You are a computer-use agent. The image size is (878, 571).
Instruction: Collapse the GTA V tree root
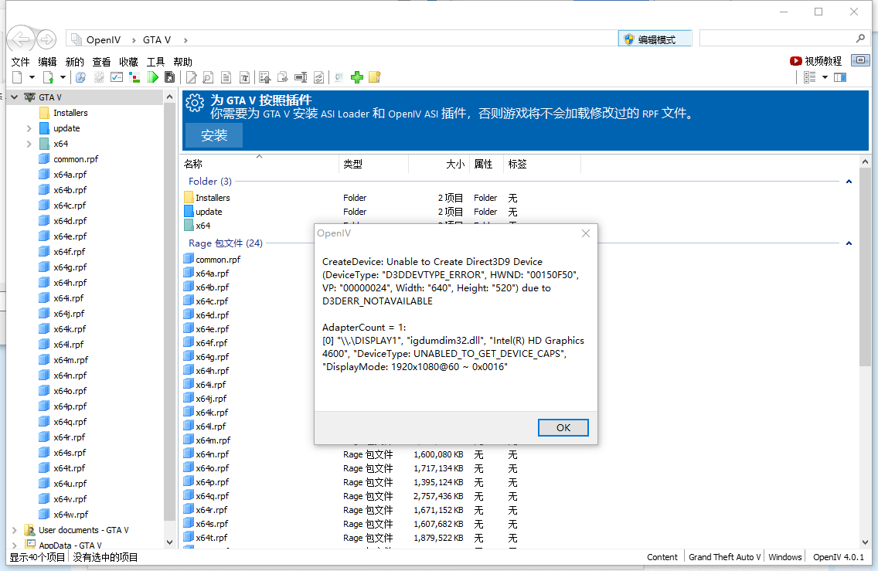tap(15, 97)
